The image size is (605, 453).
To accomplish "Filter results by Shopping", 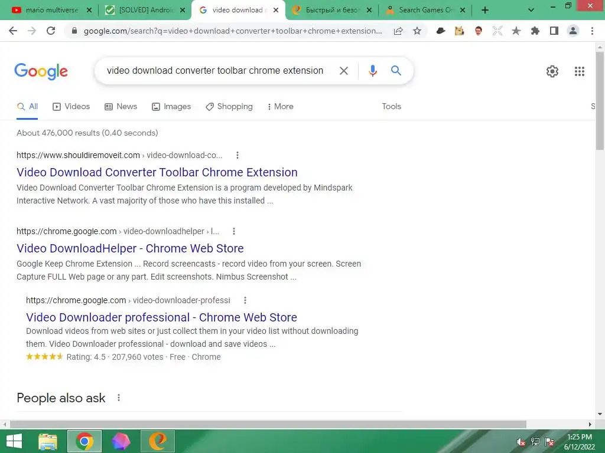I will [229, 106].
